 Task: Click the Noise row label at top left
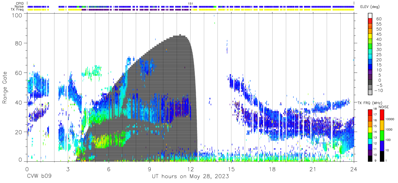(x=19, y=6)
